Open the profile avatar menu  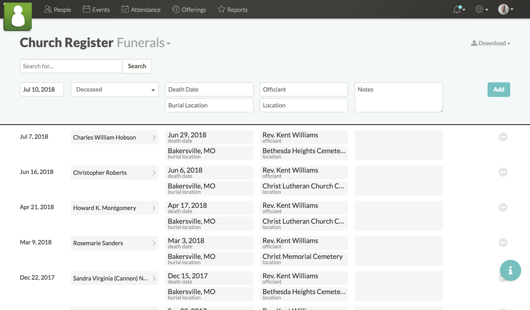[x=504, y=9]
